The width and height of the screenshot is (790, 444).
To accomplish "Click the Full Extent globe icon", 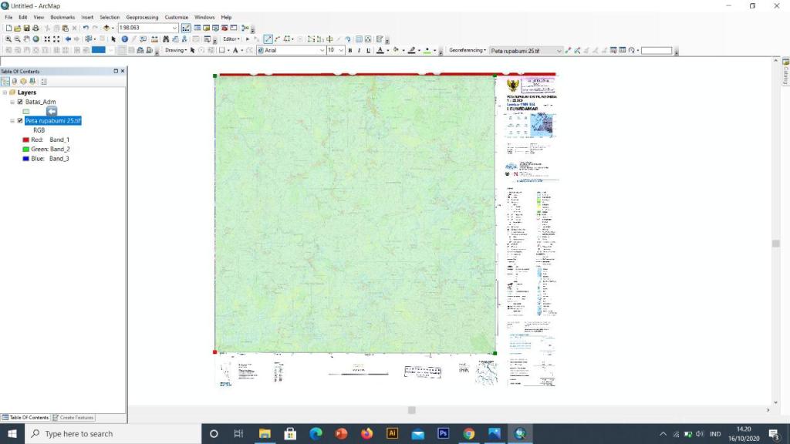I will tap(35, 39).
